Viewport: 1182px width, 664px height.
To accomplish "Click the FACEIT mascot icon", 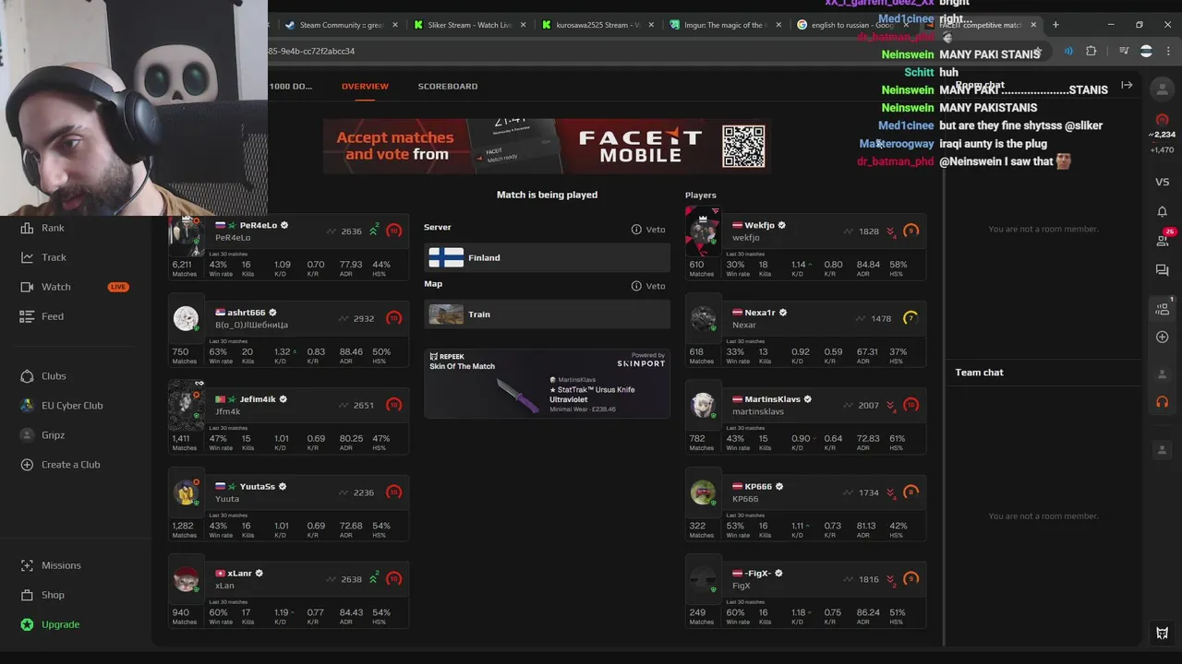I will click(x=1162, y=633).
